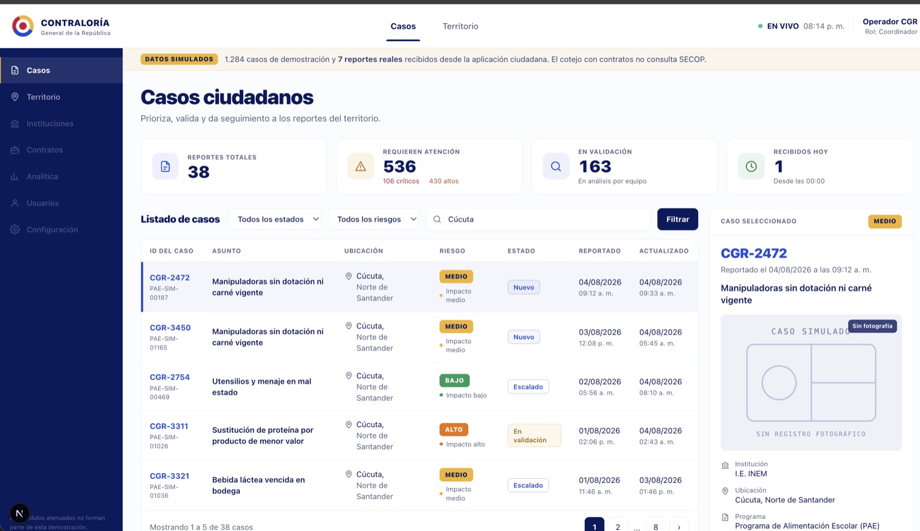The width and height of the screenshot is (920, 531).
Task: Click the Operador CGR profile
Action: 890,26
